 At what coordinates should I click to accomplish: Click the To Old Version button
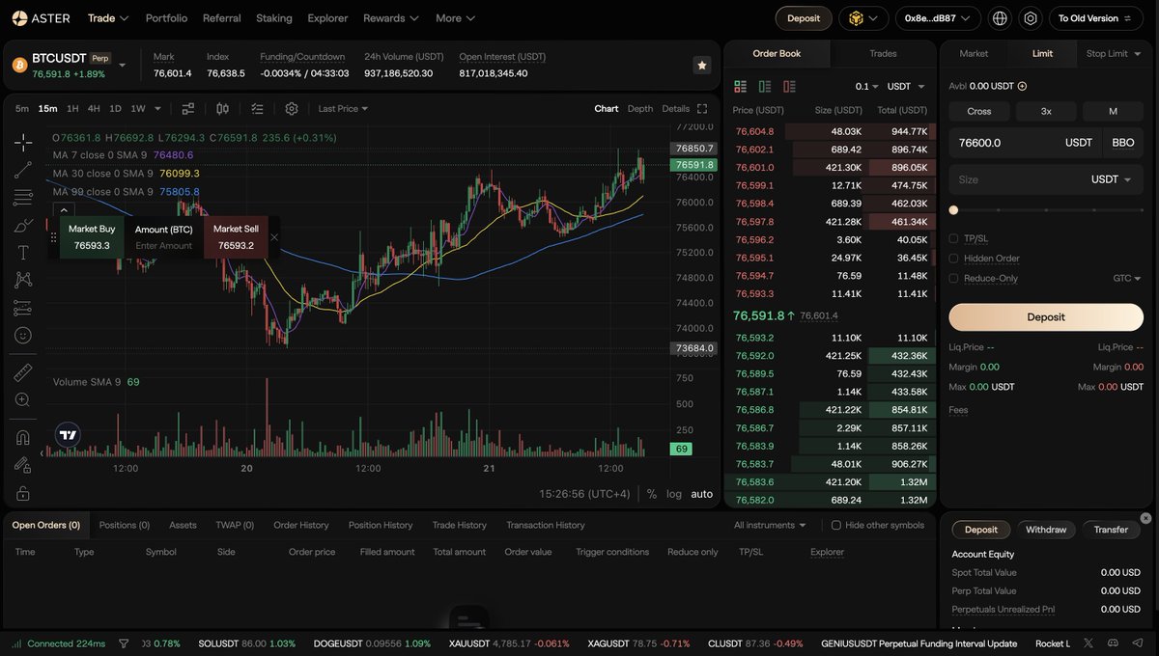click(x=1095, y=18)
